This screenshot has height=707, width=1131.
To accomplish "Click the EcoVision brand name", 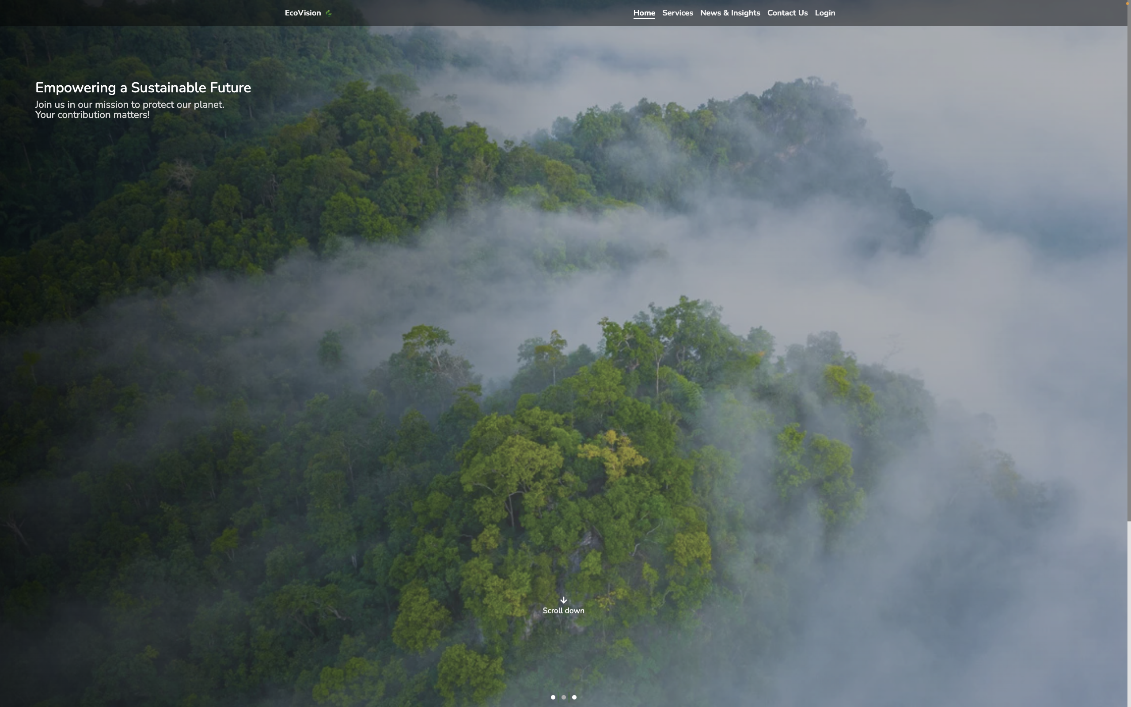I will tap(302, 13).
